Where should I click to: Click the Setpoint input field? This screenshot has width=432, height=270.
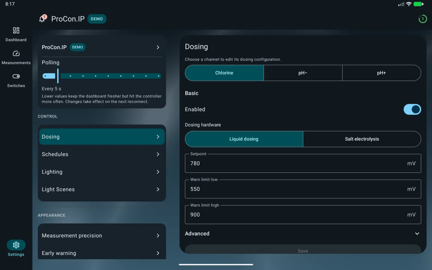click(x=303, y=163)
